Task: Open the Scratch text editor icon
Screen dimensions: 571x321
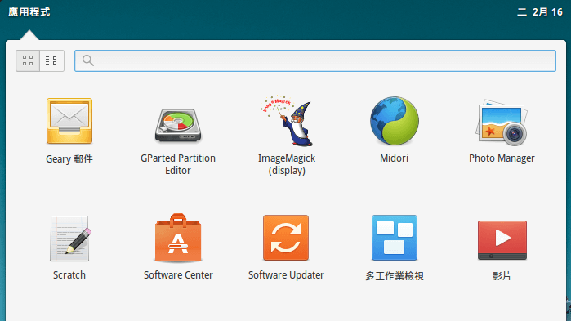Action: [70, 238]
